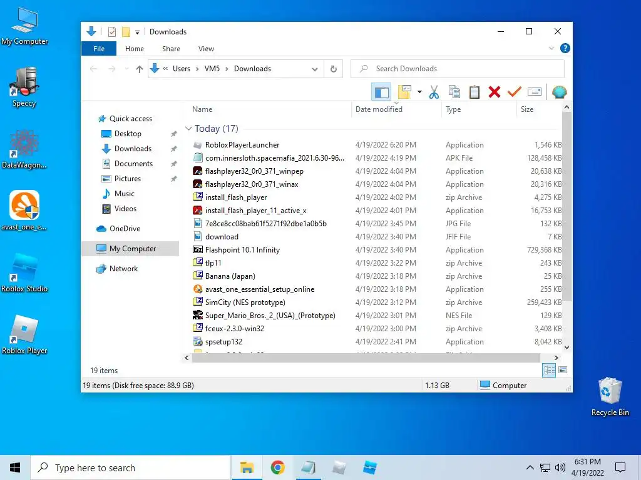Open the notification center icon
Image resolution: width=641 pixels, height=480 pixels.
[x=620, y=467]
